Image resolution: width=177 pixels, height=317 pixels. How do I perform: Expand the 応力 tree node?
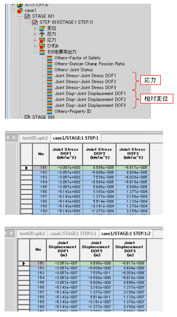[35, 40]
